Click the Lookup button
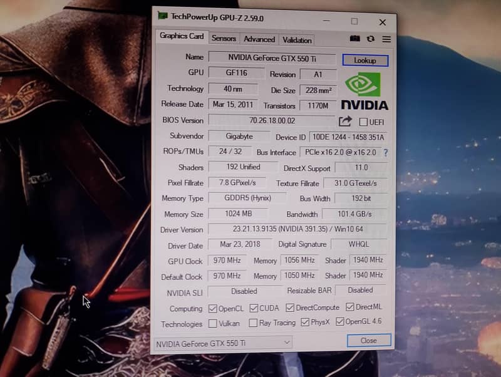The image size is (501, 377). [365, 60]
